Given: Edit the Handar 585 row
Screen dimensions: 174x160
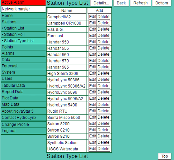Looking at the screenshot, I should click(x=93, y=67).
